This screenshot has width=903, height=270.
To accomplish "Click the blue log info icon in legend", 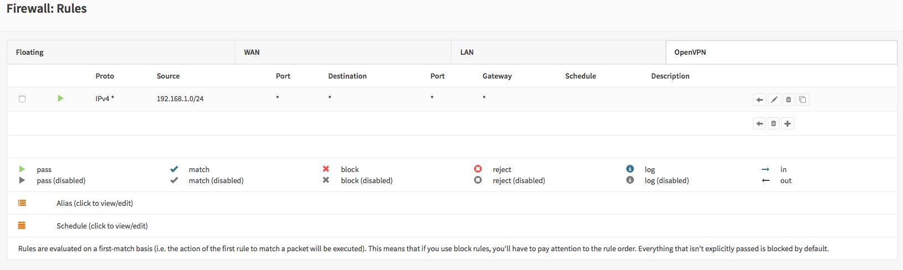I will point(630,169).
